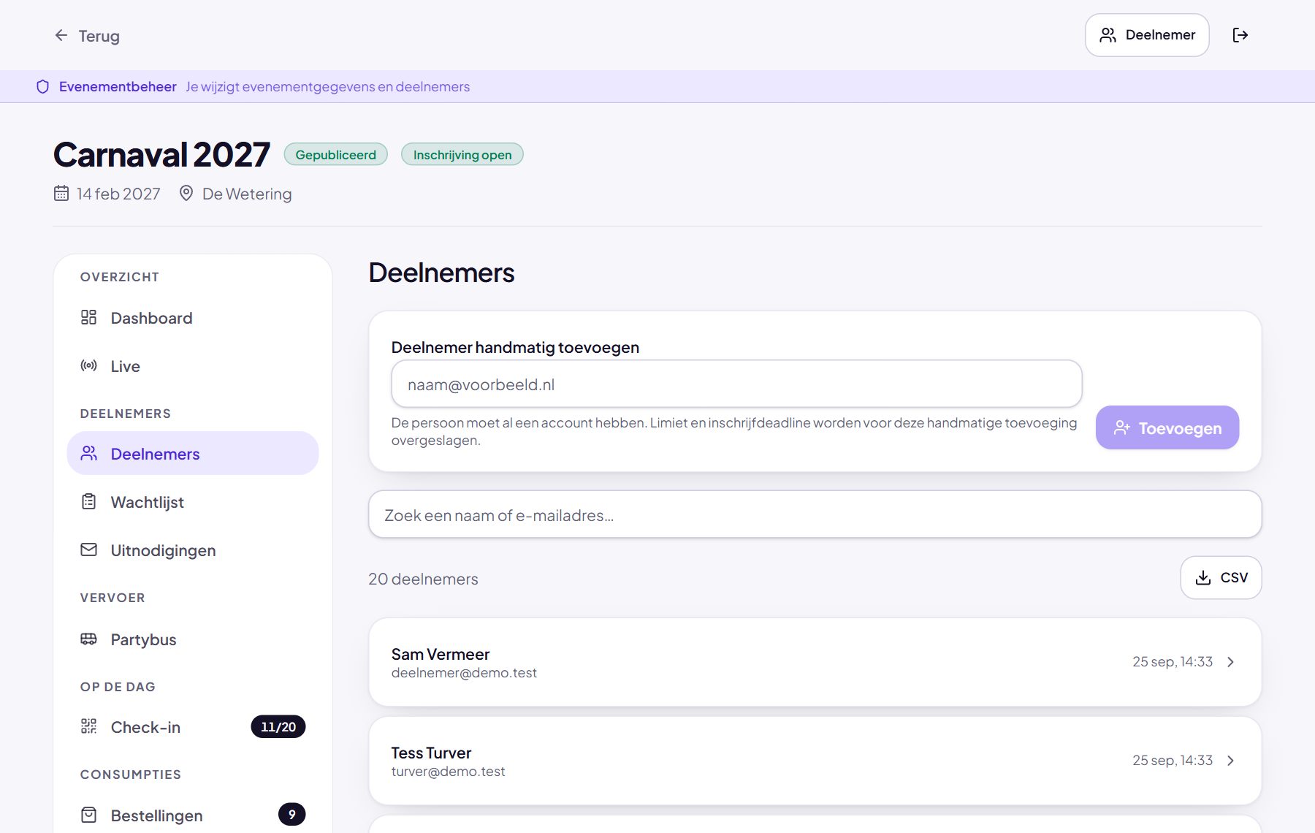Screen dimensions: 1315x833
Task: Click Sam Vermeer's timestamp 25 sep, 14:33
Action: [x=1173, y=661]
